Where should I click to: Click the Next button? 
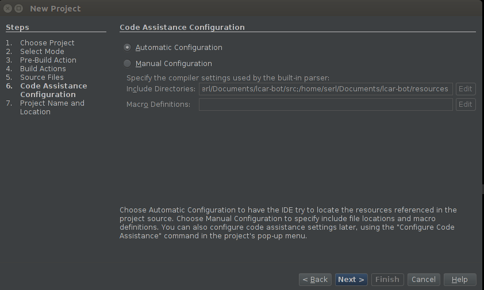[x=351, y=280]
